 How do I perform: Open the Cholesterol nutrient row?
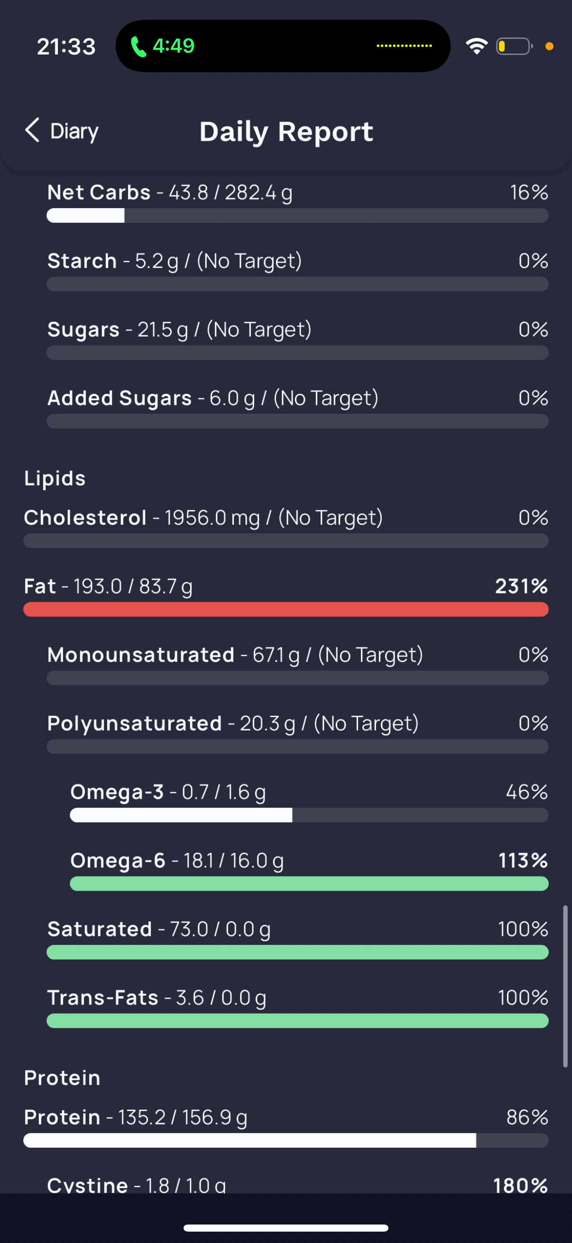tap(286, 526)
